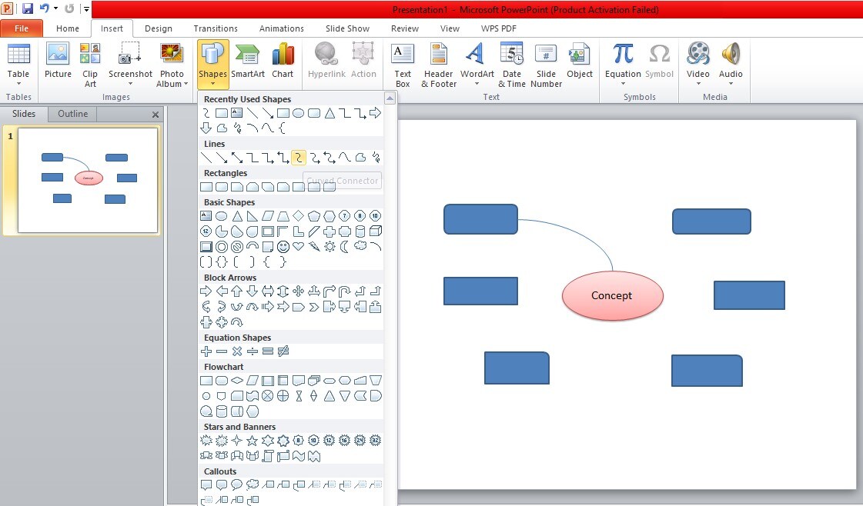Image resolution: width=863 pixels, height=506 pixels.
Task: Switch to the Design tab
Action: click(159, 28)
